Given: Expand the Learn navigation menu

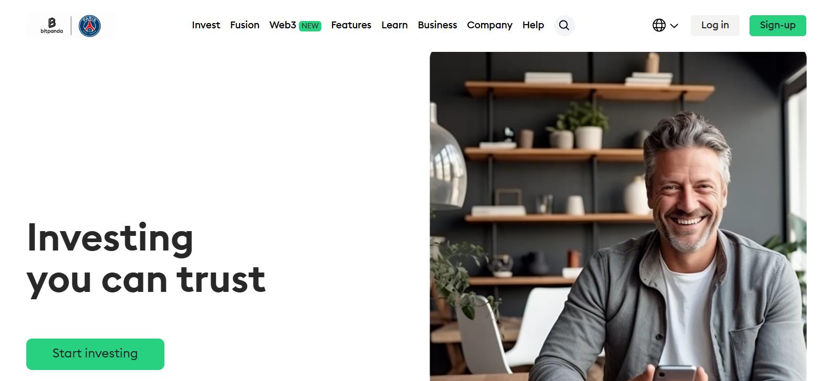Looking at the screenshot, I should coord(394,25).
